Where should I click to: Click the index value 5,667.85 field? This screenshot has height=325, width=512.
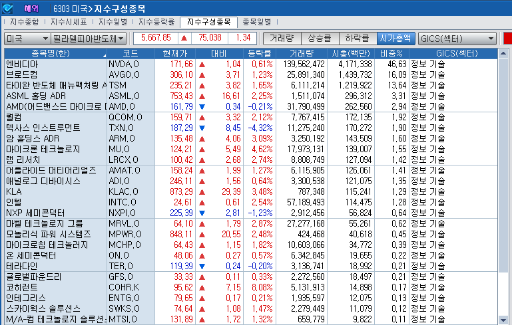click(156, 38)
